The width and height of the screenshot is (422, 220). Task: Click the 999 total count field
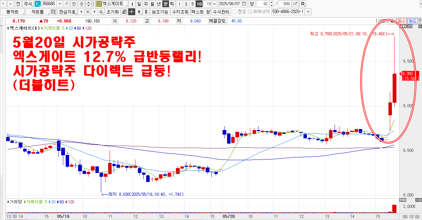[x=284, y=4]
